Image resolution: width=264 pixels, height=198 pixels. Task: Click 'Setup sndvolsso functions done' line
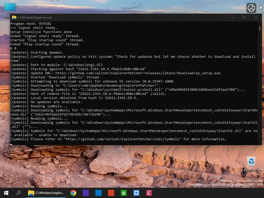click(41, 32)
